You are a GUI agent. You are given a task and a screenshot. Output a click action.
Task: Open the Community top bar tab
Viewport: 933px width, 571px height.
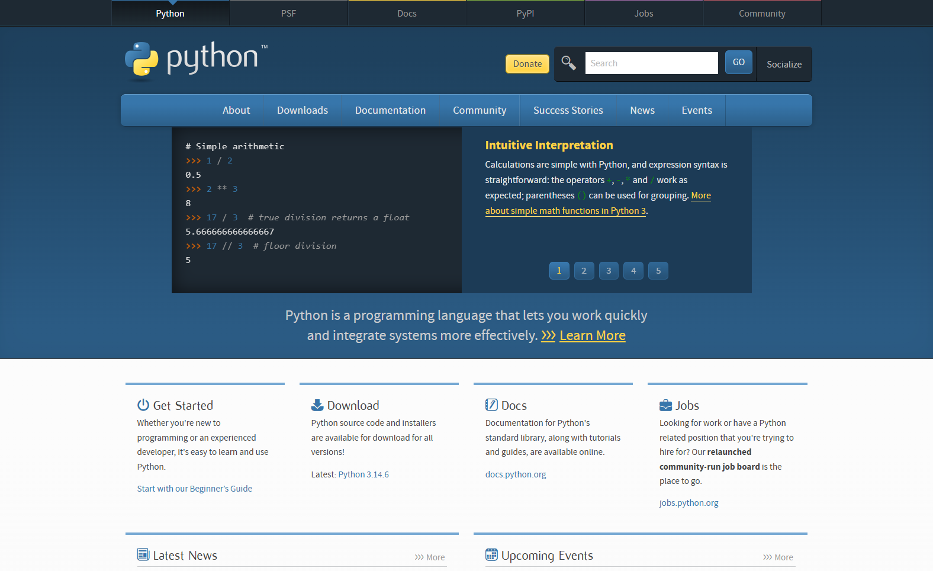(x=762, y=14)
